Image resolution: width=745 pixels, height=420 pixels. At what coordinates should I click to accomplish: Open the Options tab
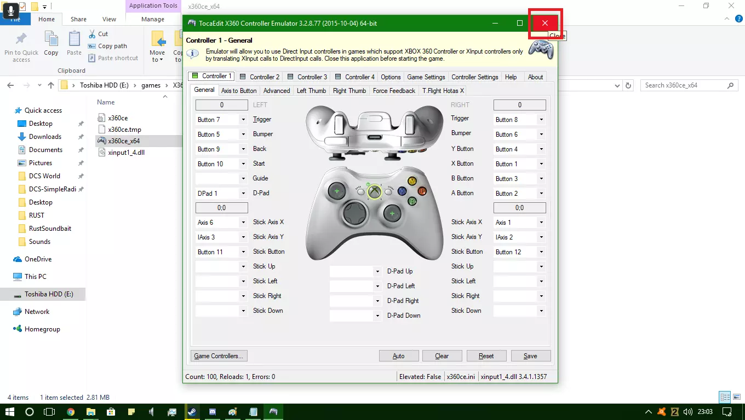click(391, 77)
